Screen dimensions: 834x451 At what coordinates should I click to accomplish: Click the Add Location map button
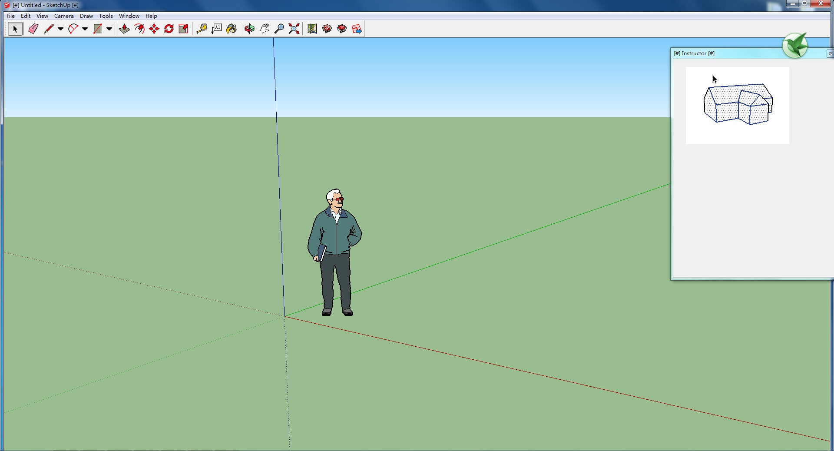tap(312, 29)
